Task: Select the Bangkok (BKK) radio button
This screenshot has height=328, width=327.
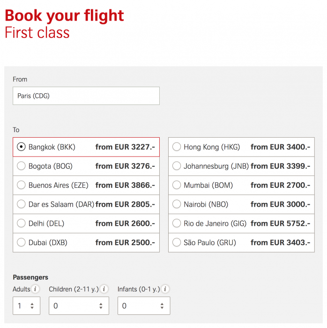Action: [21, 147]
